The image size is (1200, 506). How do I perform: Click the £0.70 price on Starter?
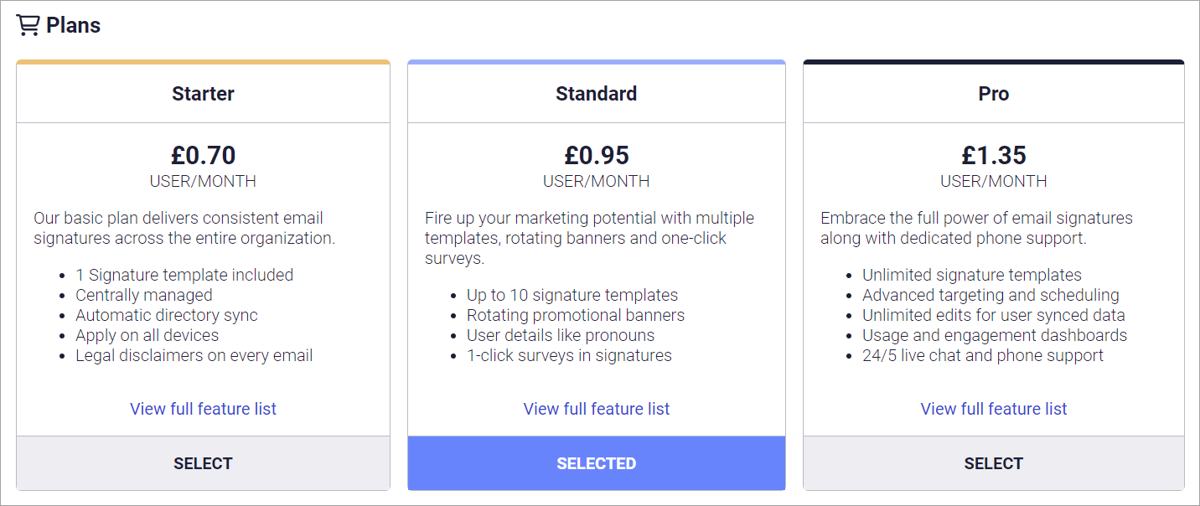(203, 155)
